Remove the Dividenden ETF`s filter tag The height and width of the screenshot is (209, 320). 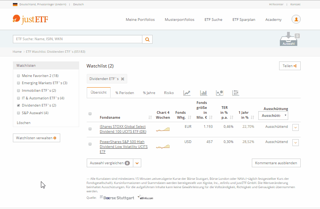click(122, 79)
